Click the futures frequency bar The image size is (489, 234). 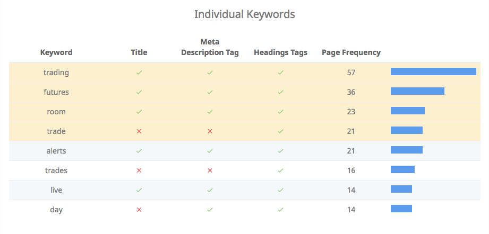click(x=417, y=91)
